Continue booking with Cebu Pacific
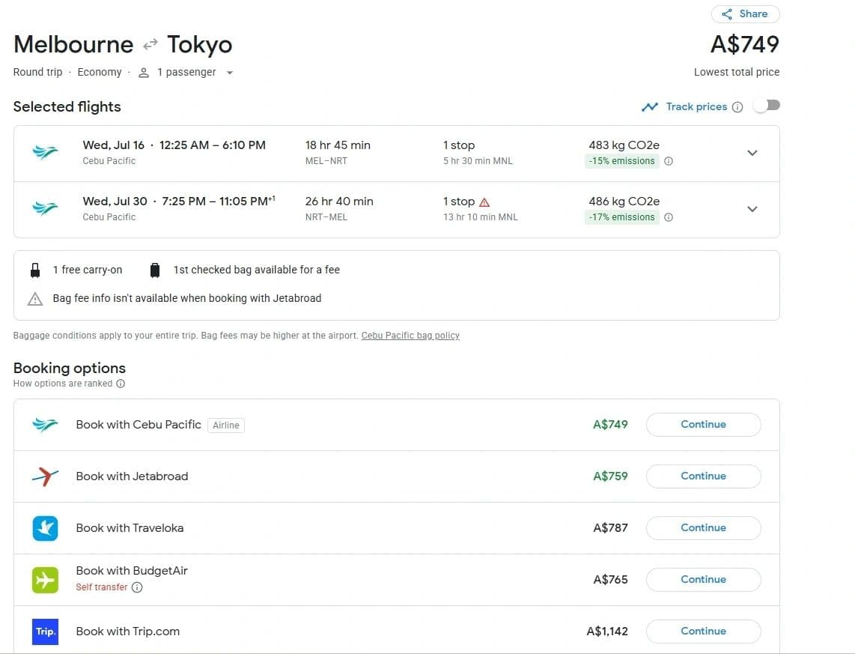 [704, 424]
